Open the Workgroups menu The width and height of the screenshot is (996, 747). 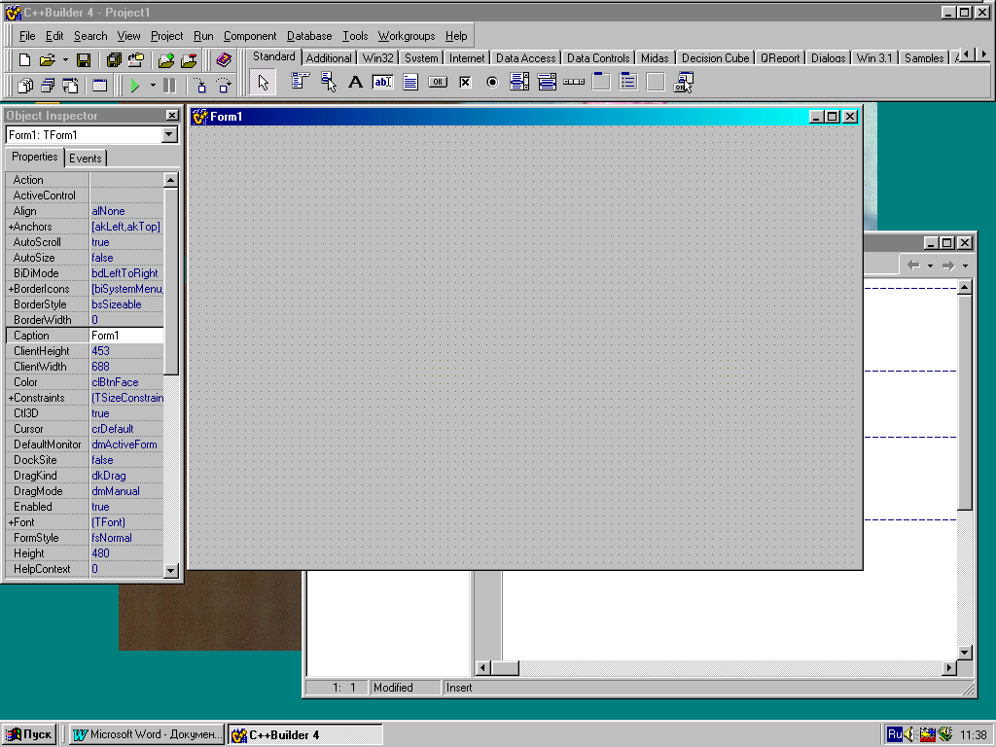point(407,36)
